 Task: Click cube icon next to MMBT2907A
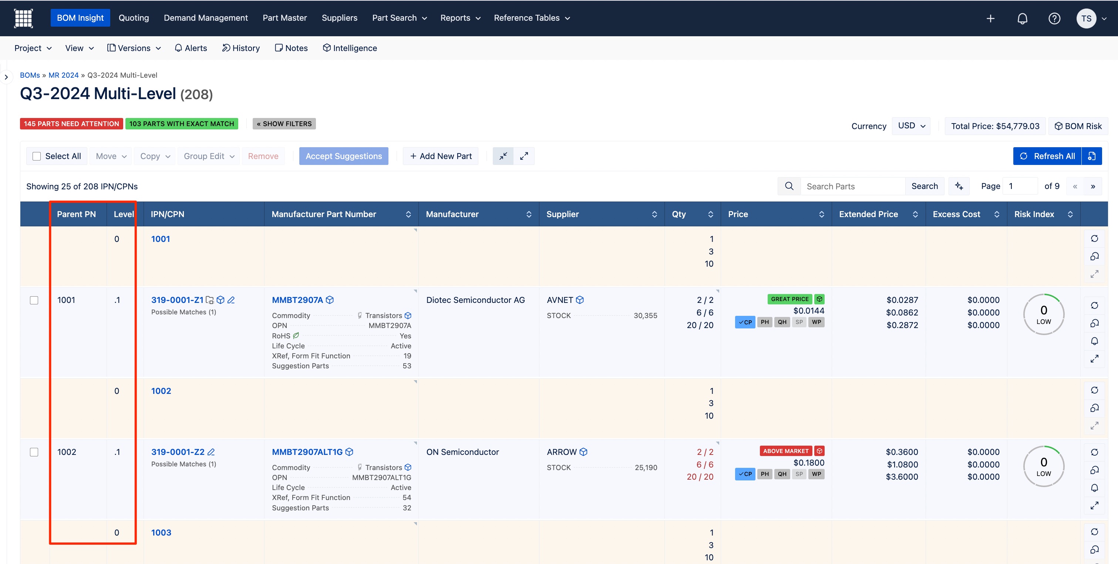(x=330, y=300)
